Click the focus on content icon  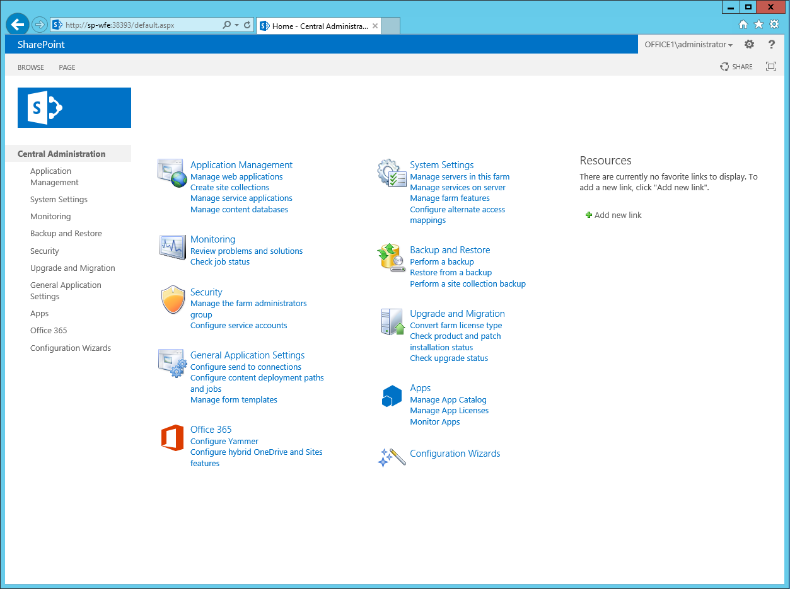[x=770, y=66]
